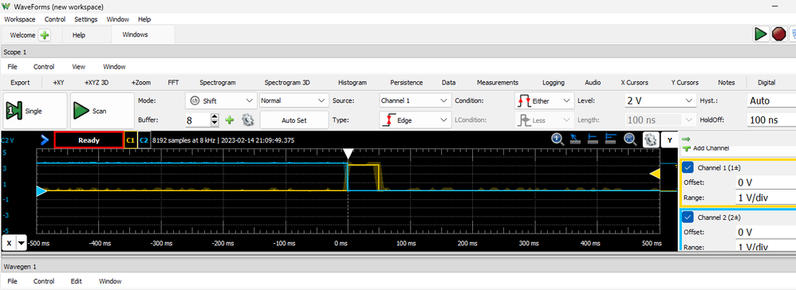Add a buffer with green plus icon

(x=230, y=120)
